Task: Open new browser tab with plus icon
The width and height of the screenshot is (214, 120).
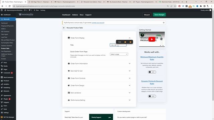Action: pos(187,2)
